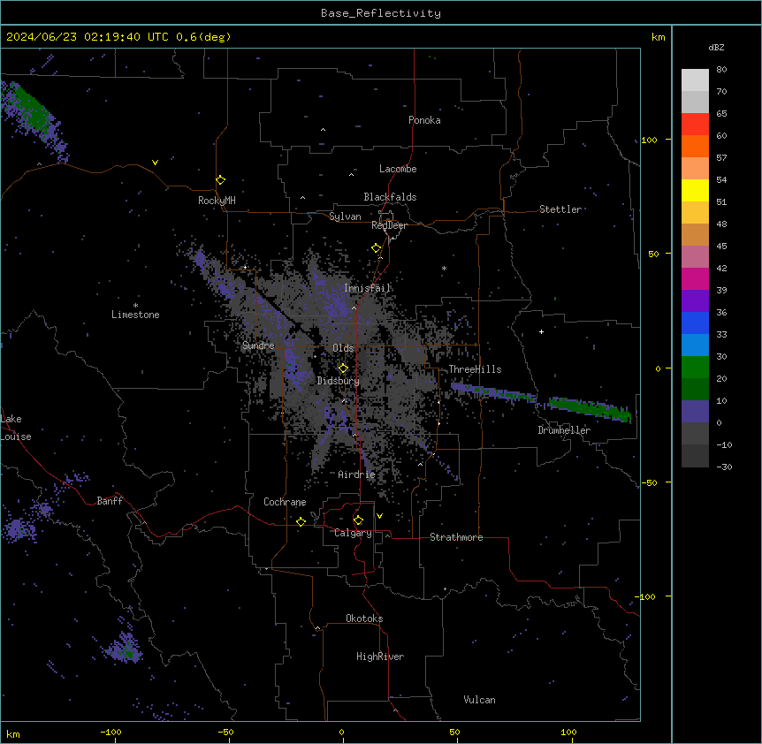Click the yellow diamond marker above RockyMH
The image size is (762, 744).
(220, 179)
